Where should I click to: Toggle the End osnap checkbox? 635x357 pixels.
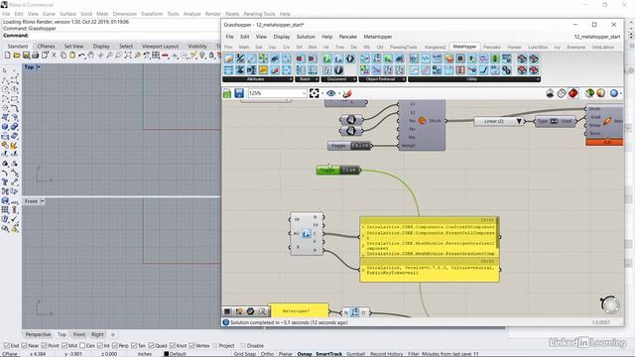(x=7, y=346)
